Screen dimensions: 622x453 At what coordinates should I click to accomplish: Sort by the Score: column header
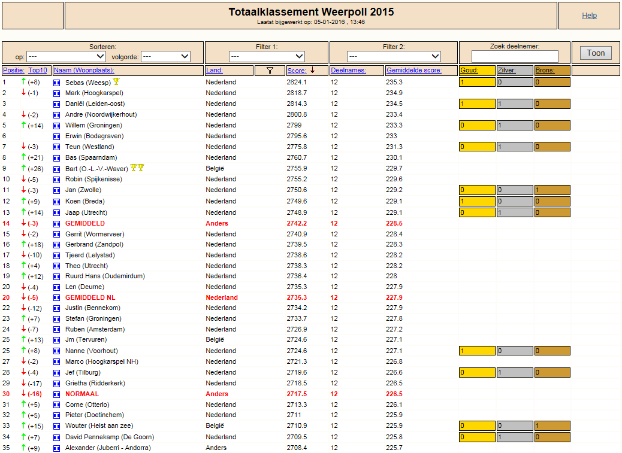(x=297, y=71)
